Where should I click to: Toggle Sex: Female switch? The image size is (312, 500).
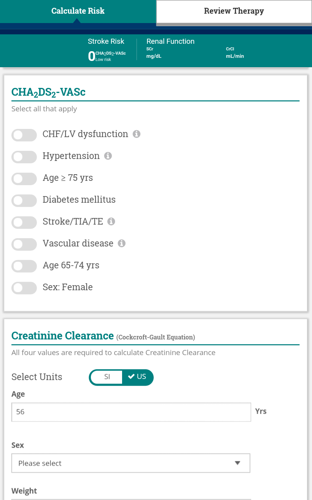(24, 288)
